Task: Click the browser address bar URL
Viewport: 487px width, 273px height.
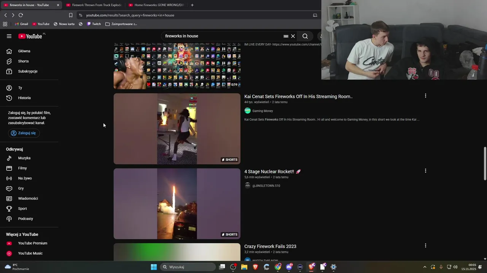Action: click(130, 15)
